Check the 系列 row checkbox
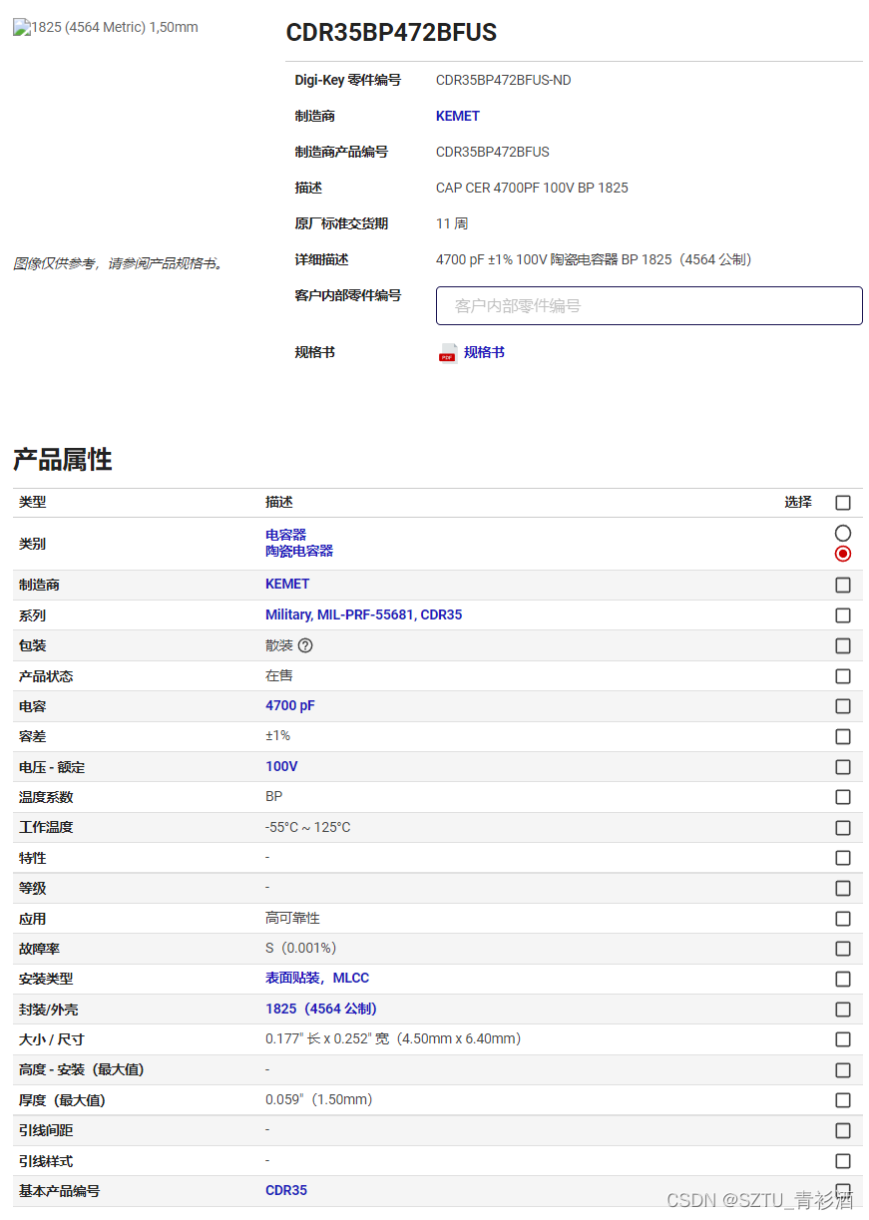Screen dimensions: 869x1220 click(843, 615)
